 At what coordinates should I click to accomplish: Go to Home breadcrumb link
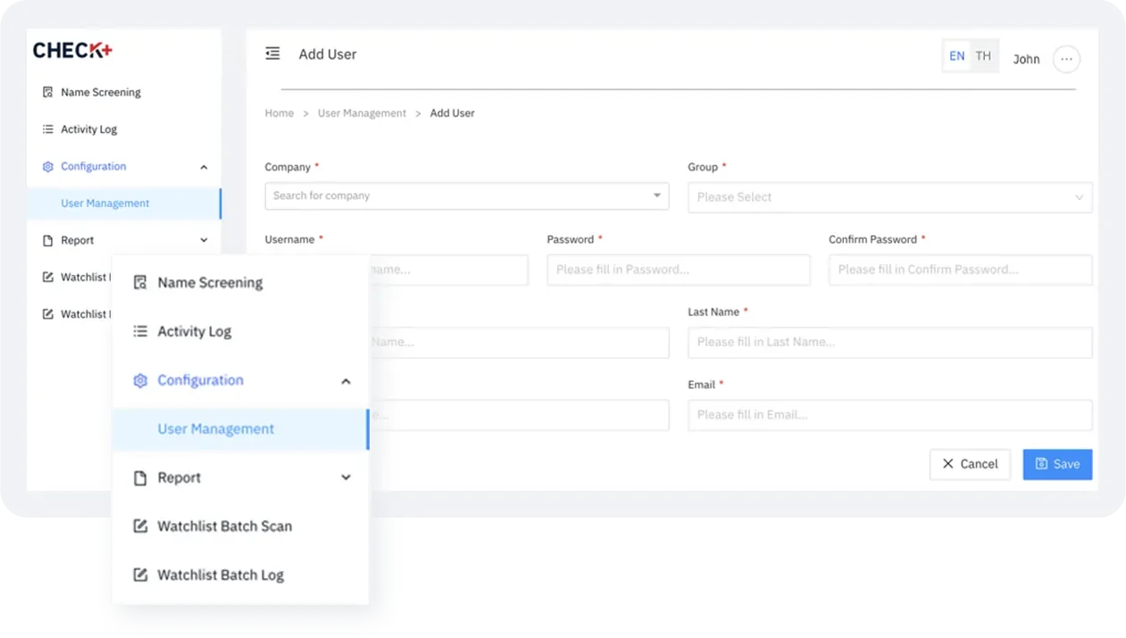coord(279,113)
